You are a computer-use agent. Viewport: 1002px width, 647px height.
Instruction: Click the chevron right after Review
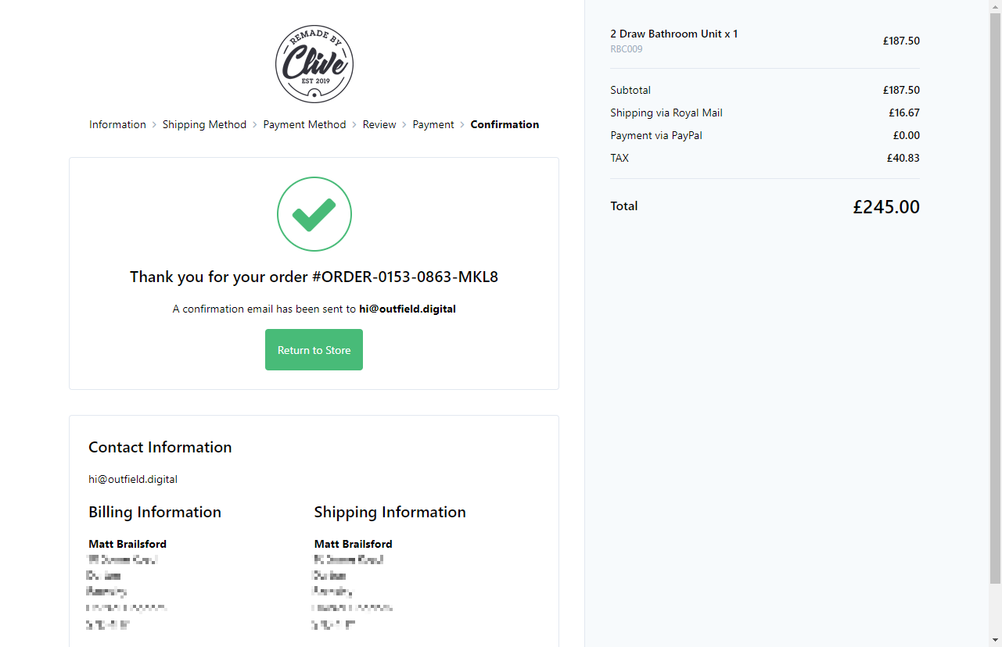click(x=404, y=125)
